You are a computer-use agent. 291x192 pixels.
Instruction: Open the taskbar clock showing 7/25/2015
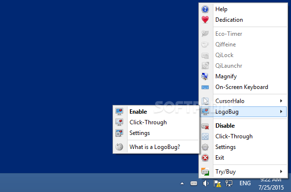pyautogui.click(x=271, y=184)
